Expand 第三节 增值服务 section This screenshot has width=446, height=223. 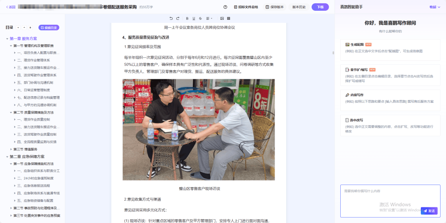(x=11, y=149)
